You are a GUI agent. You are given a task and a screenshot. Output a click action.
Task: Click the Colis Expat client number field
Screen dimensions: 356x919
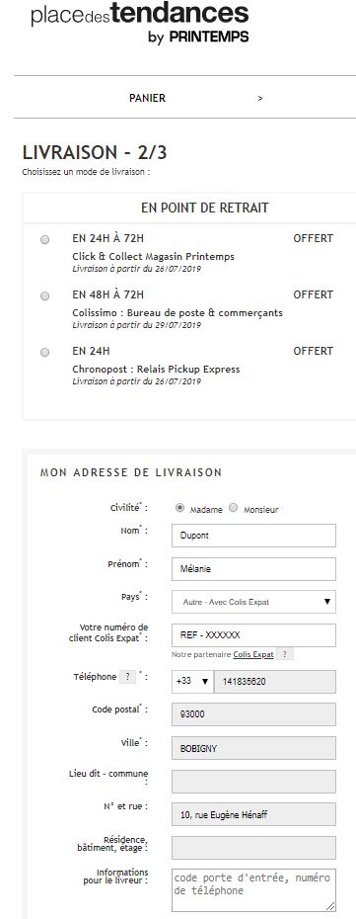[253, 635]
